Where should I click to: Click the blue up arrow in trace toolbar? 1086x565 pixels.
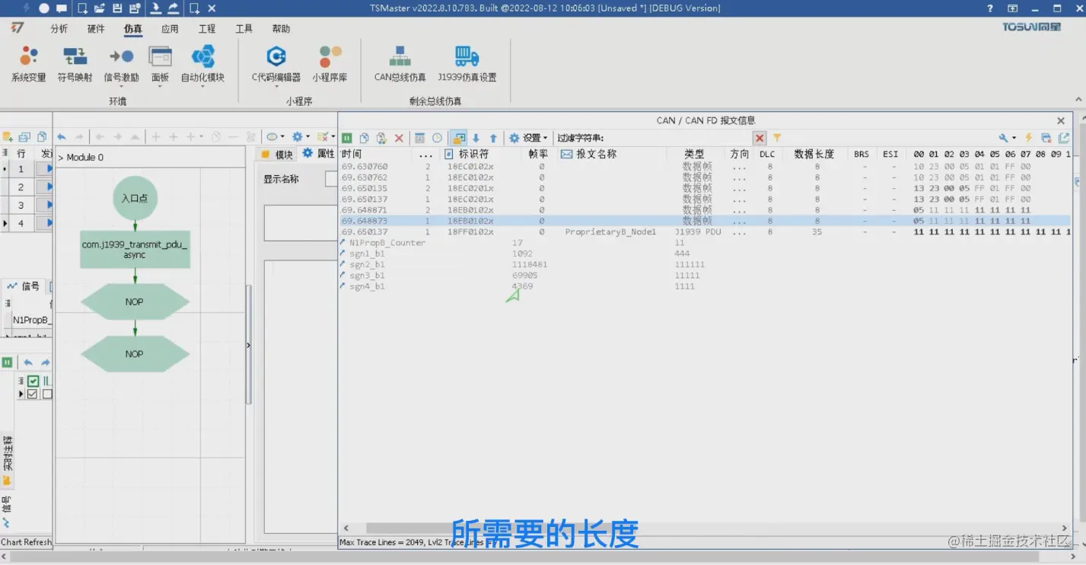493,138
